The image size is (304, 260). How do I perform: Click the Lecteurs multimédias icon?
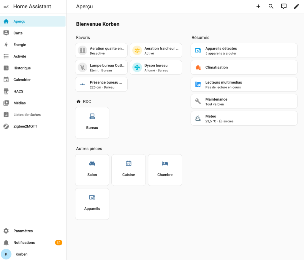[198, 84]
